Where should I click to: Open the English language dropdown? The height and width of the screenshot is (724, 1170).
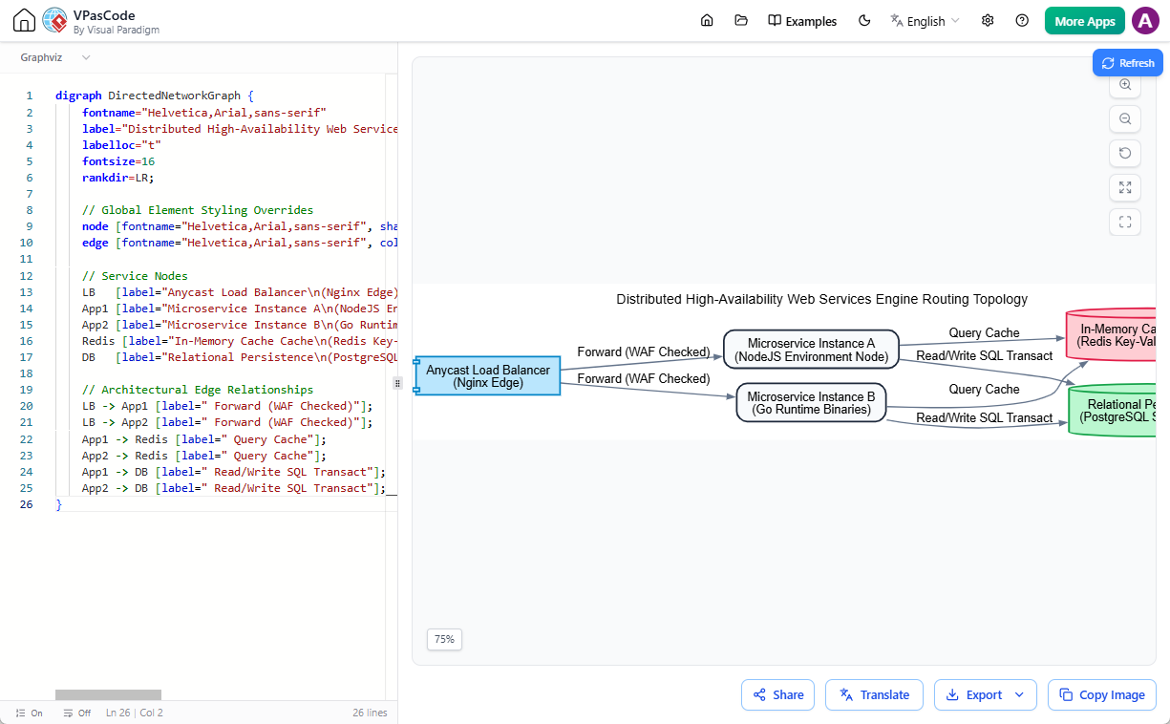point(925,21)
